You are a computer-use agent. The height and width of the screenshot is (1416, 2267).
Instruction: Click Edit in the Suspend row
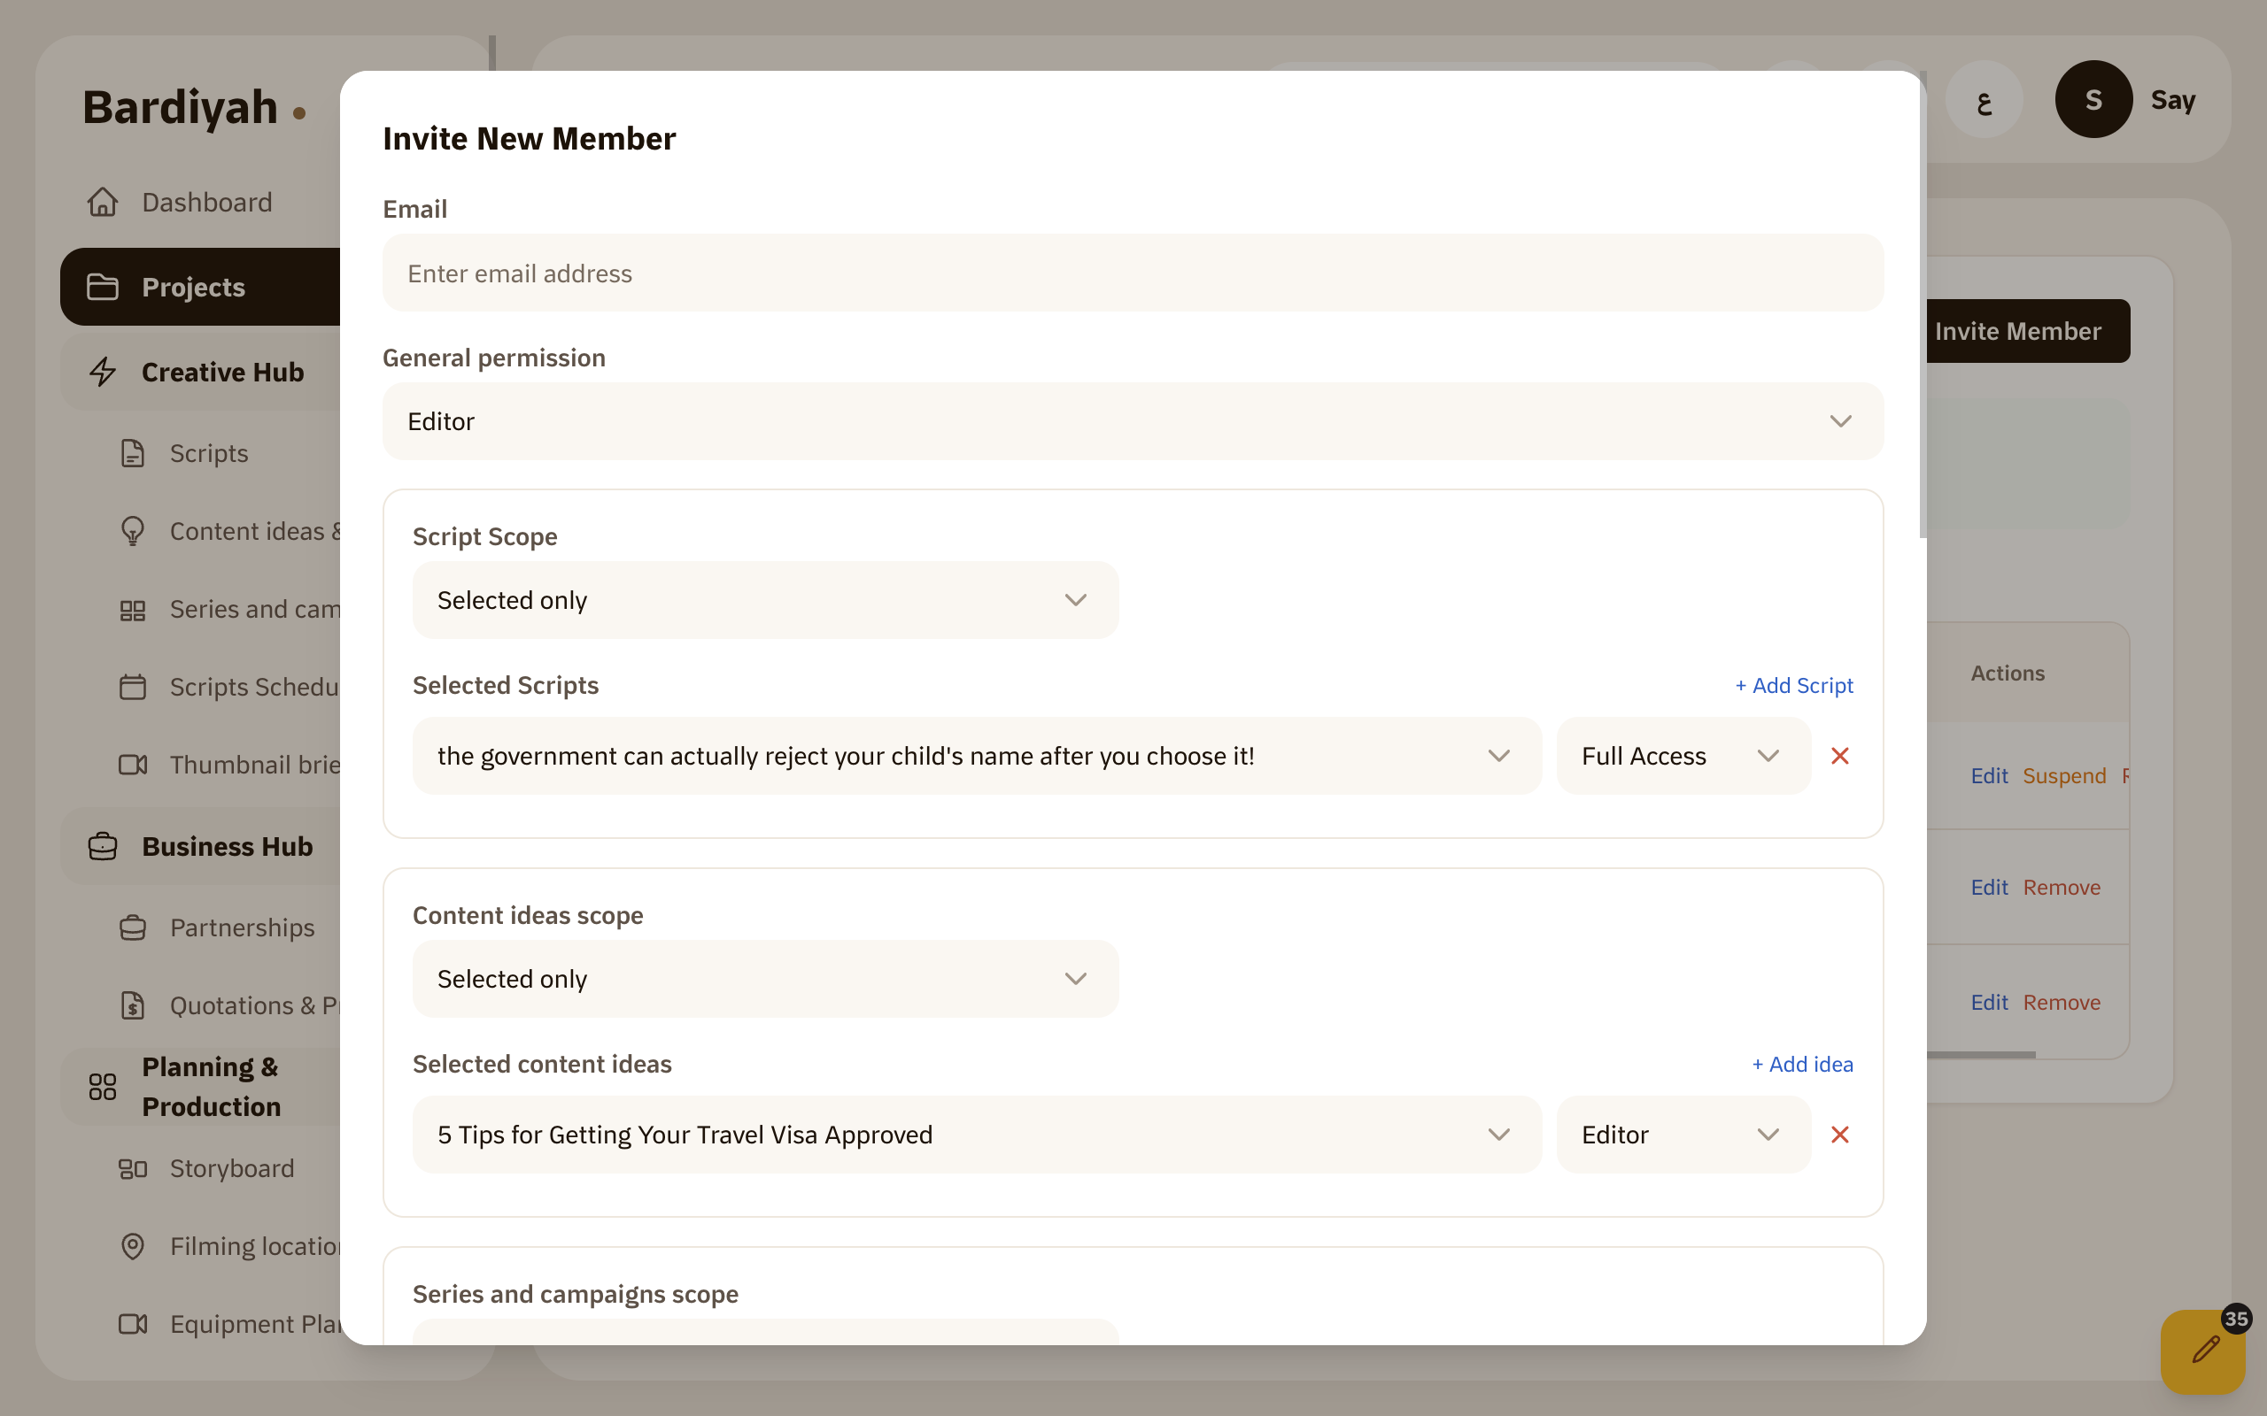pos(1989,775)
